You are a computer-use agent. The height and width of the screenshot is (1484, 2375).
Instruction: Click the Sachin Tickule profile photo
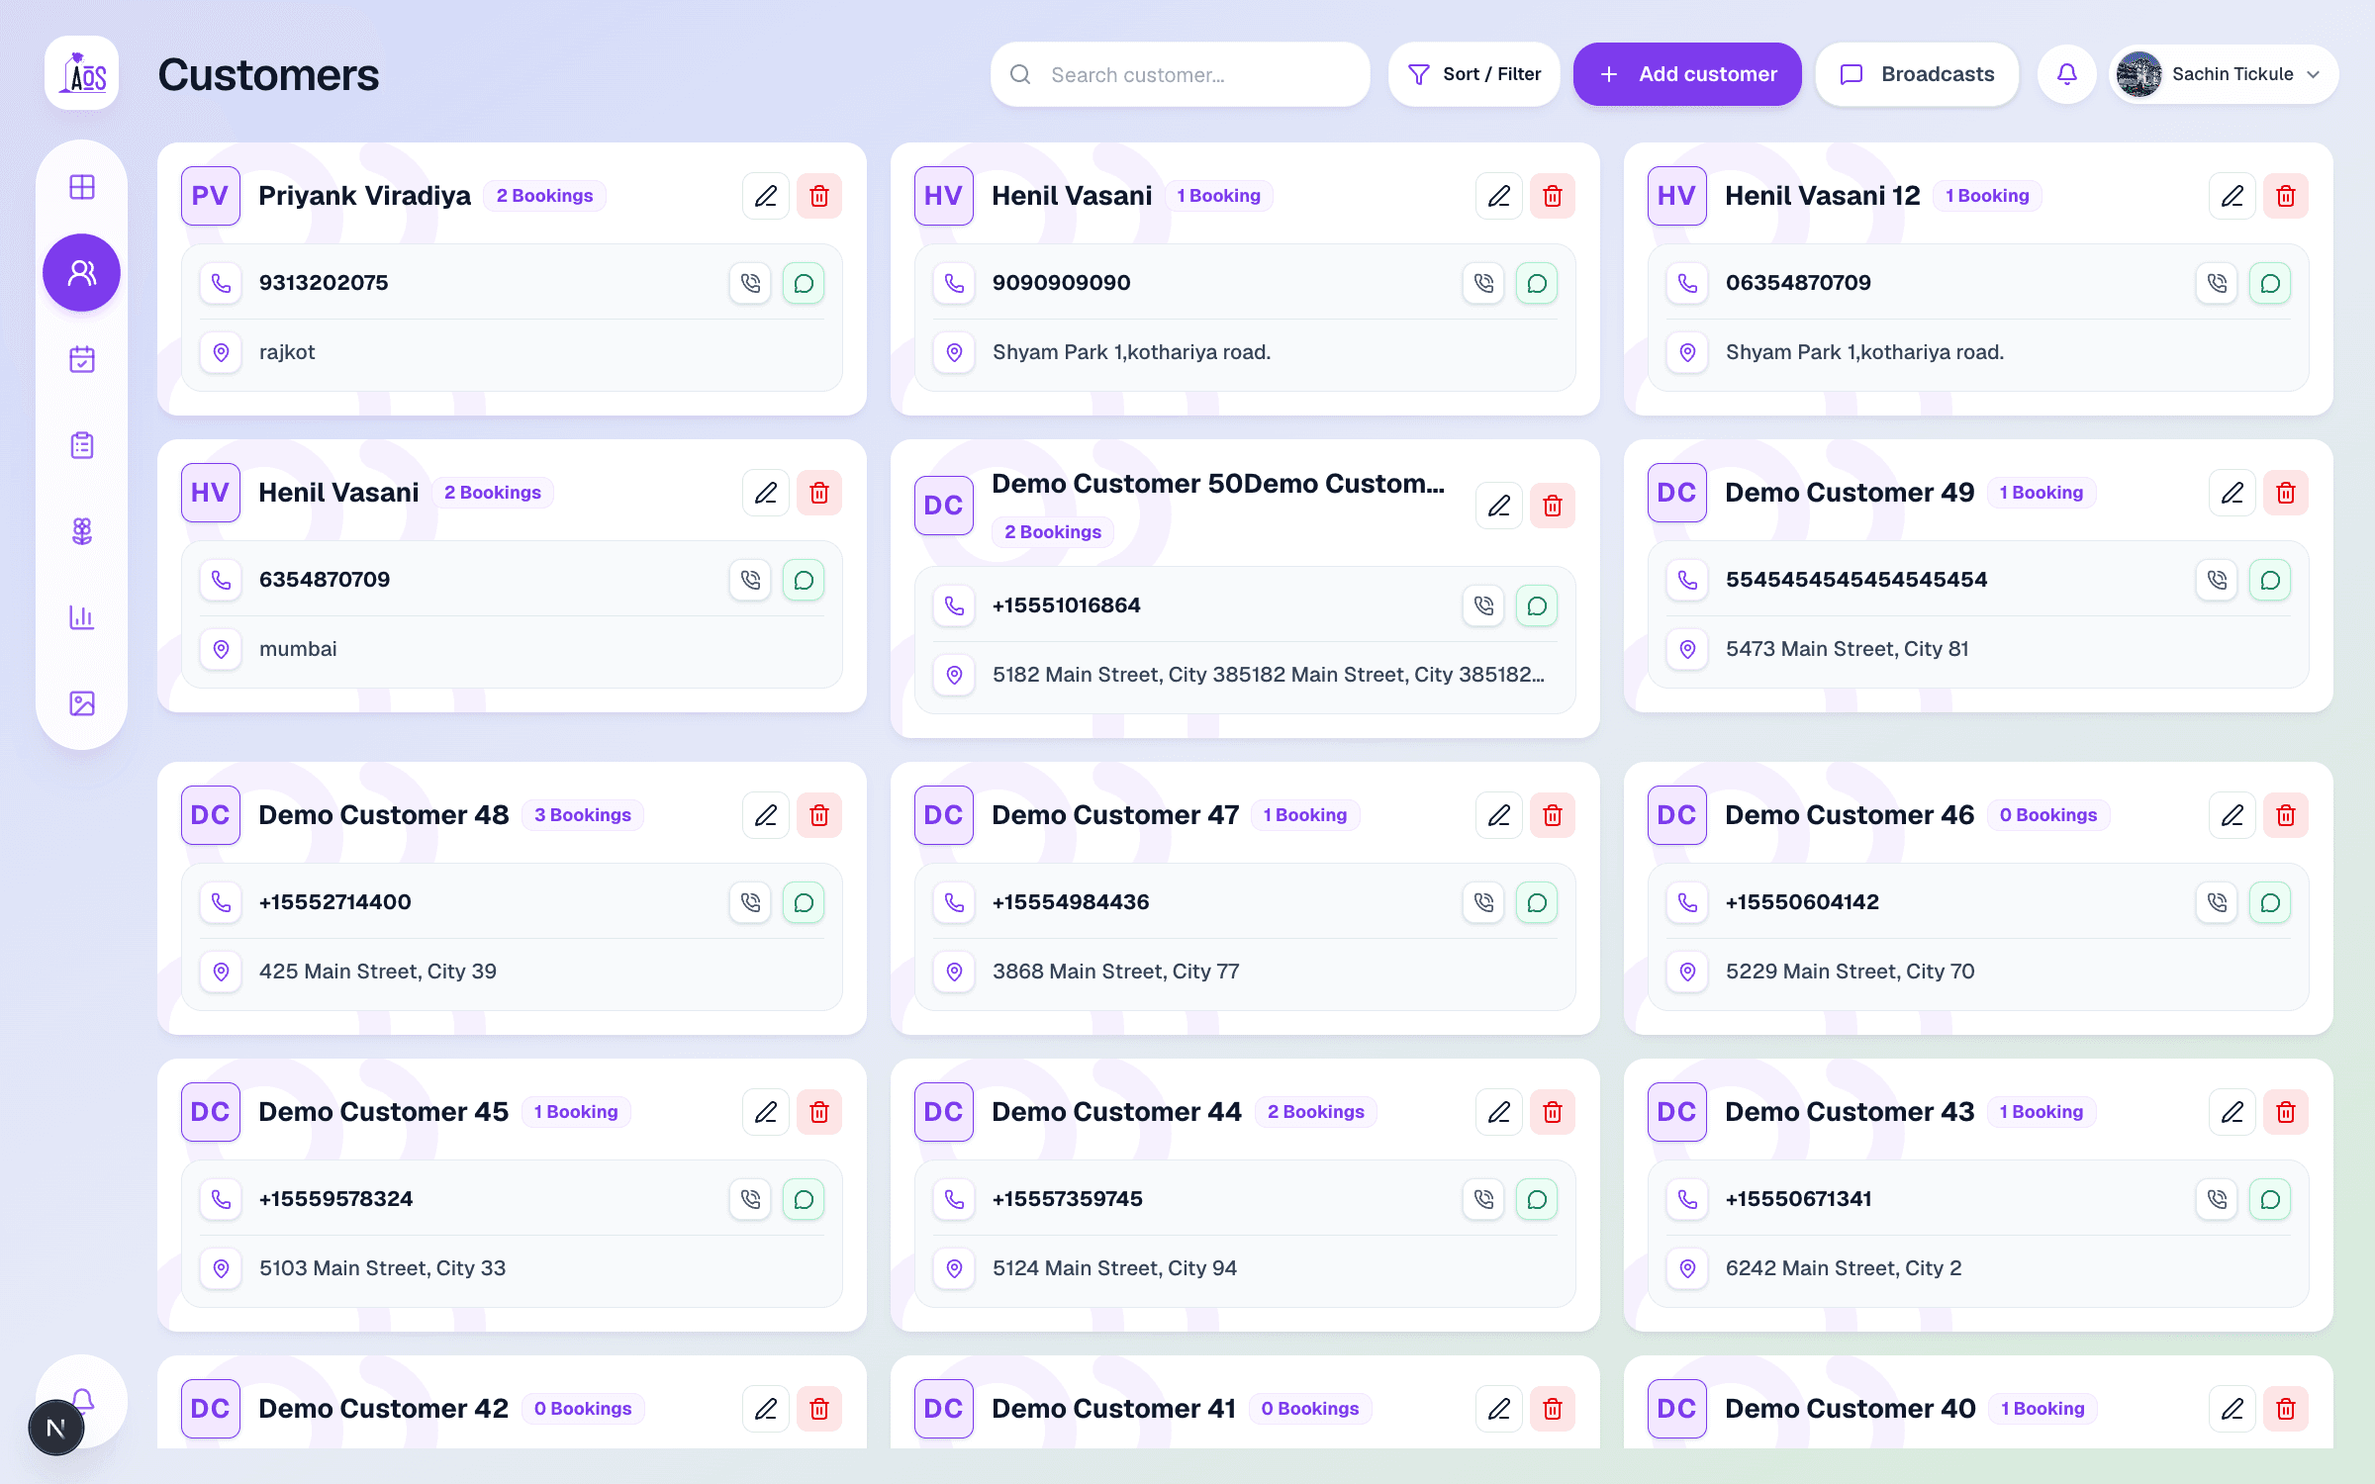tap(2139, 74)
